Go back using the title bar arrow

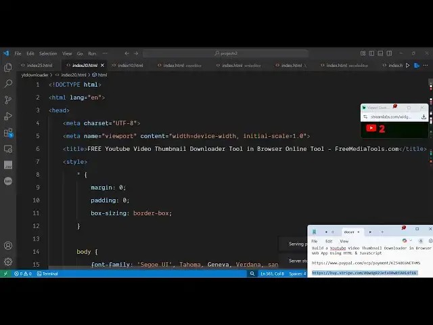coord(127,53)
